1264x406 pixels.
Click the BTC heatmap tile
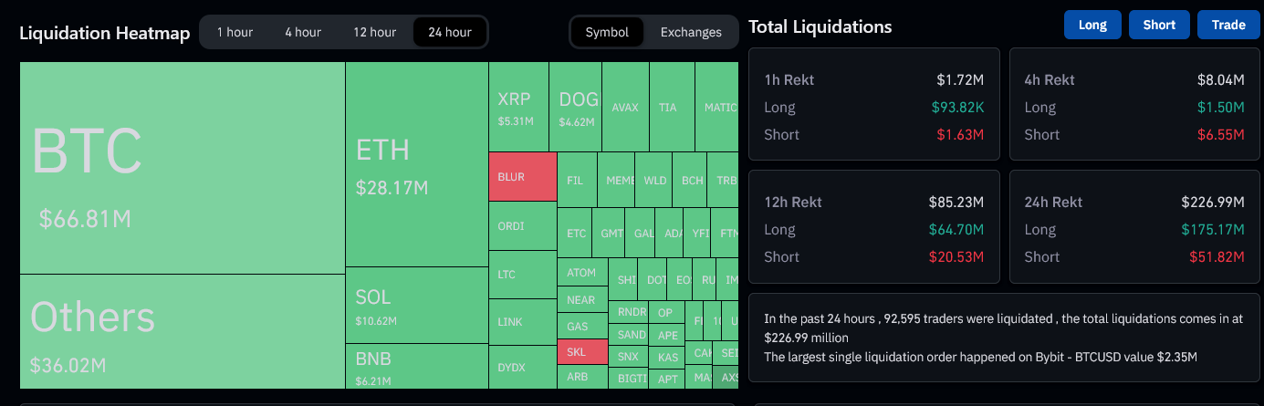click(x=182, y=168)
